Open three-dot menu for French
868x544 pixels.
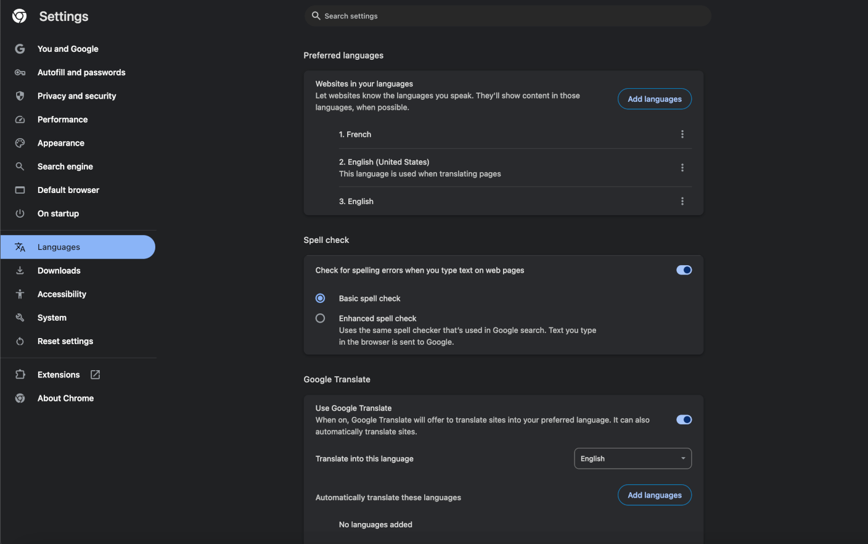(682, 134)
